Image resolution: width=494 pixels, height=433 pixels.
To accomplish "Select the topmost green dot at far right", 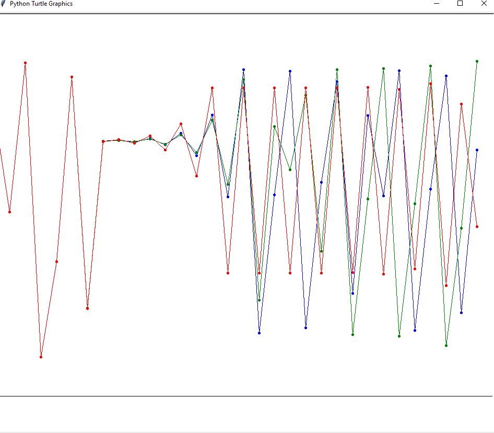I will pyautogui.click(x=477, y=62).
